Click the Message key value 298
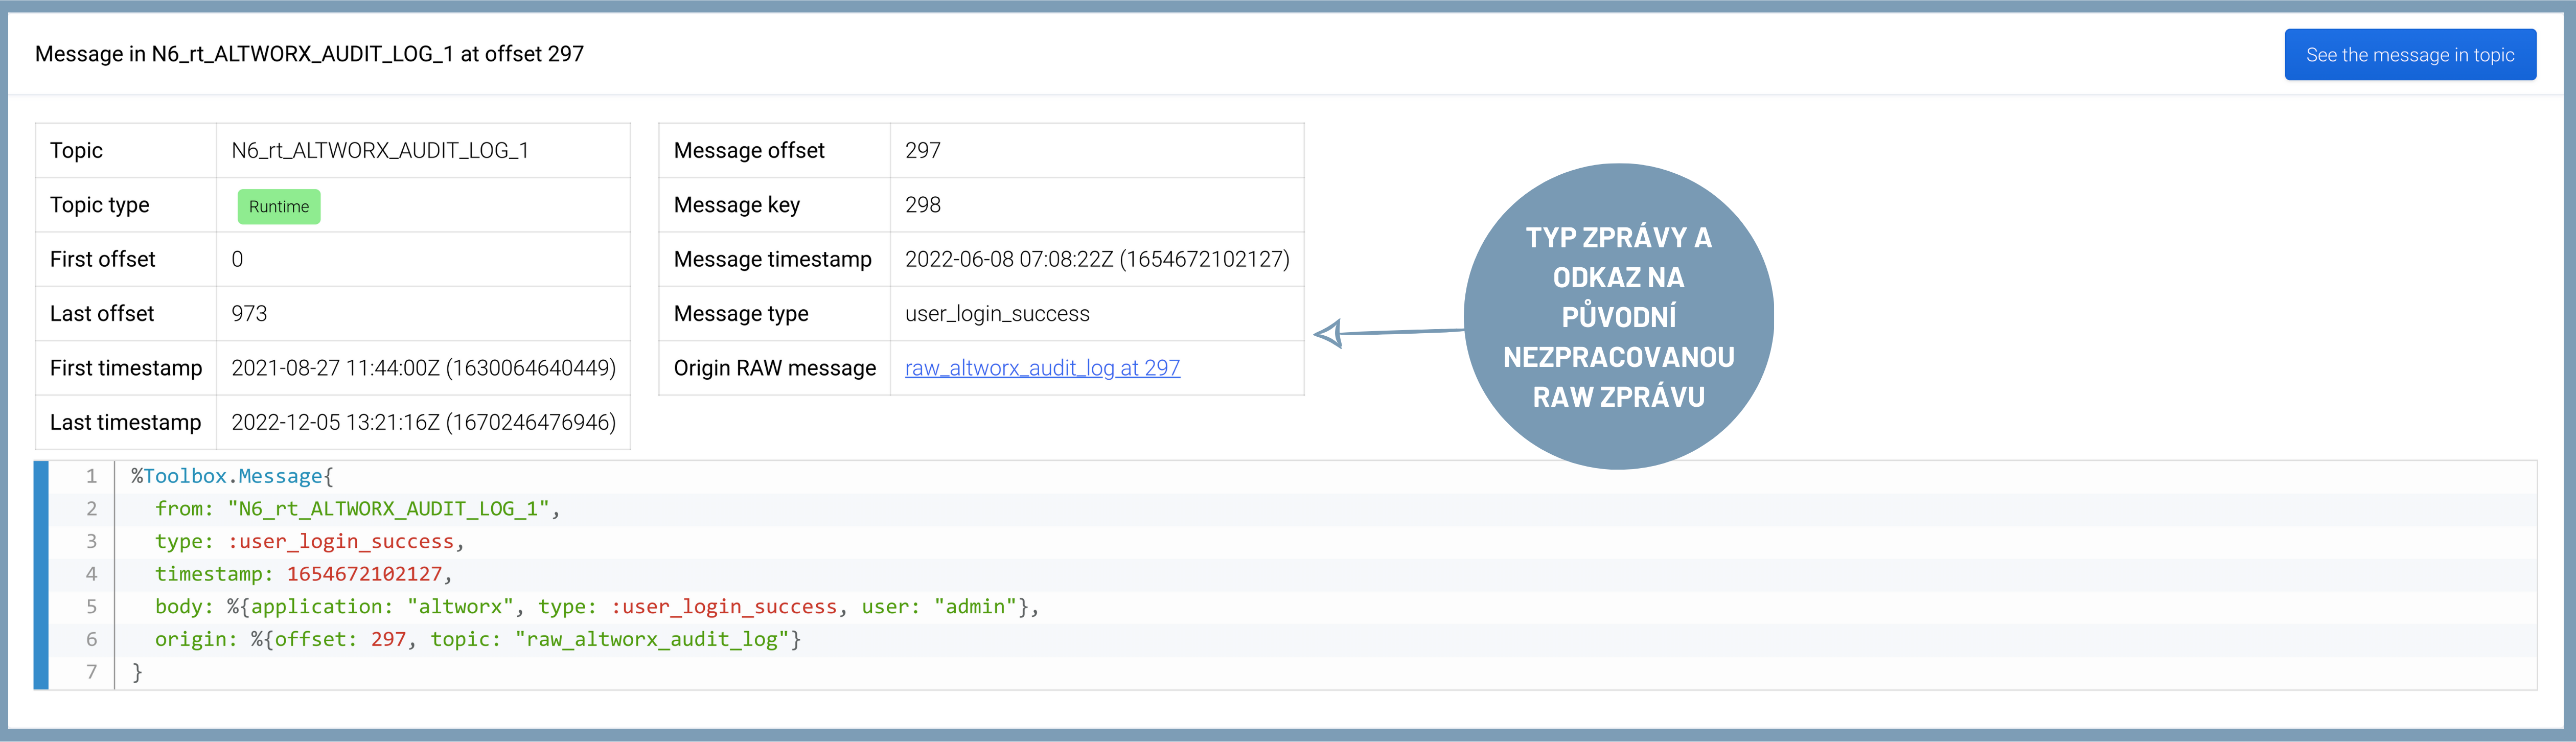This screenshot has height=742, width=2576. (922, 205)
